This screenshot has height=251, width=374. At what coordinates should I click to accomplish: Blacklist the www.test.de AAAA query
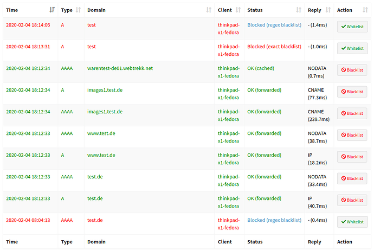point(352,135)
